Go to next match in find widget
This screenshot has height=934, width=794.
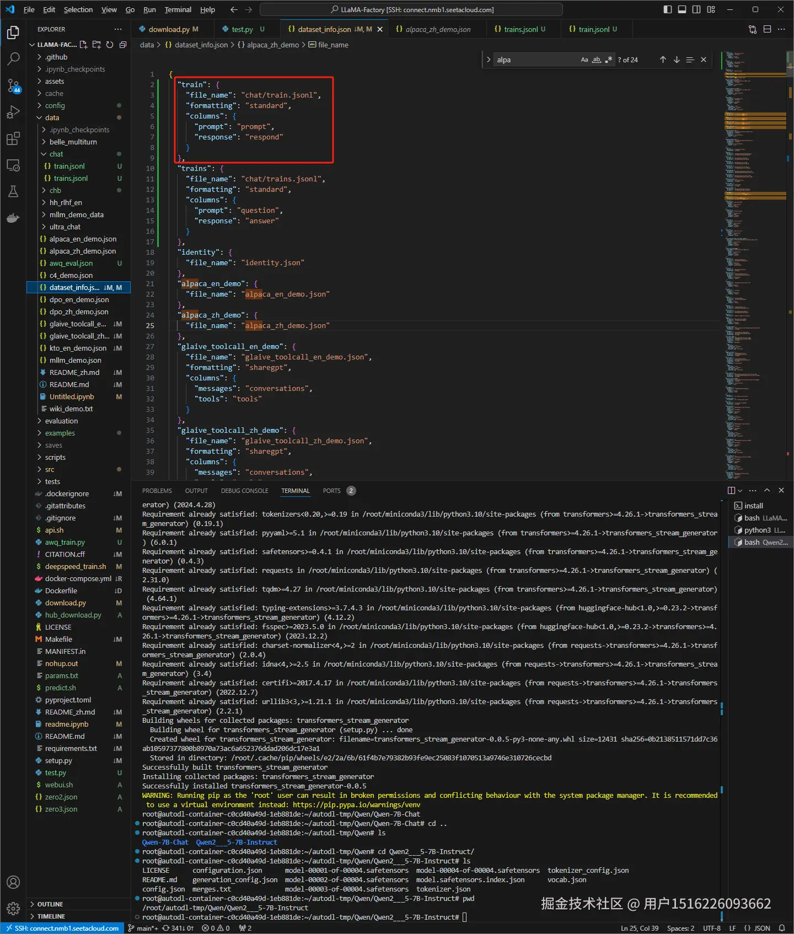(677, 60)
